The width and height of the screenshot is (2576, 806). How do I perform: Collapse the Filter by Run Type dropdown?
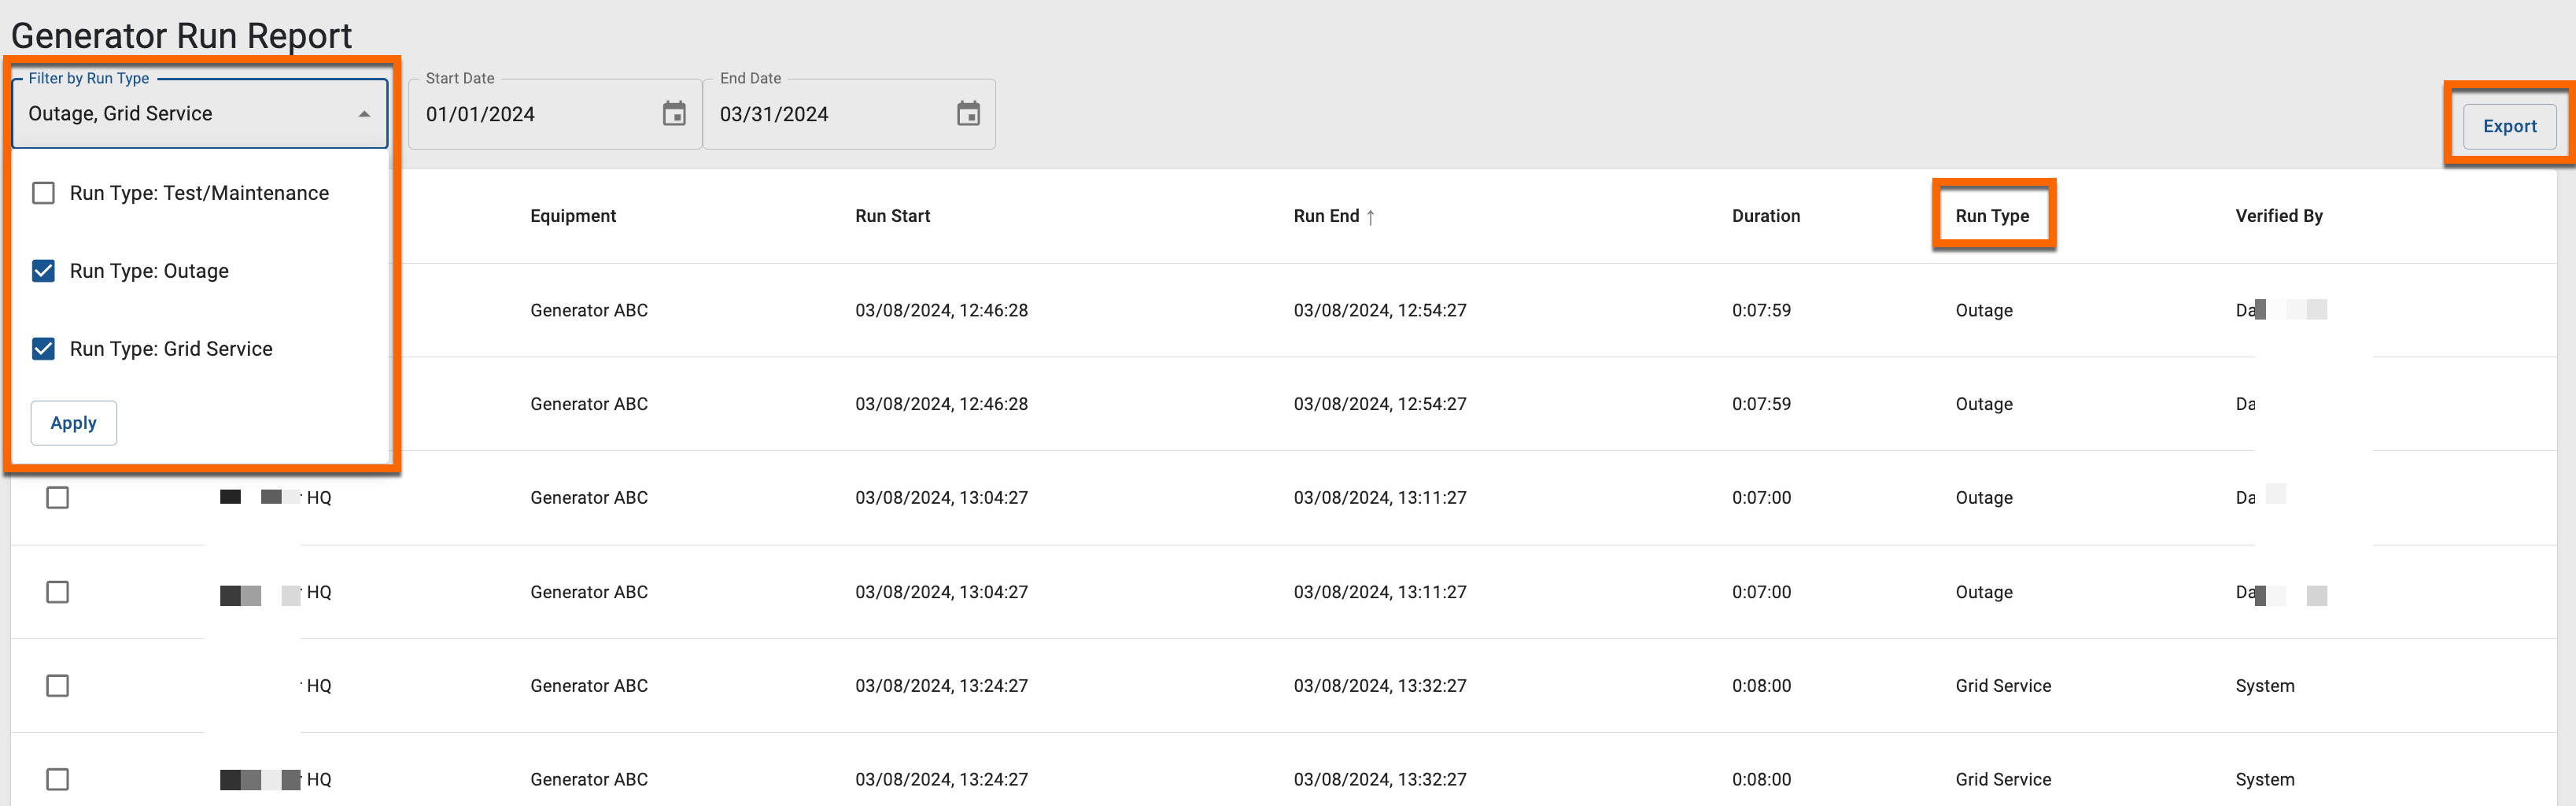[364, 114]
